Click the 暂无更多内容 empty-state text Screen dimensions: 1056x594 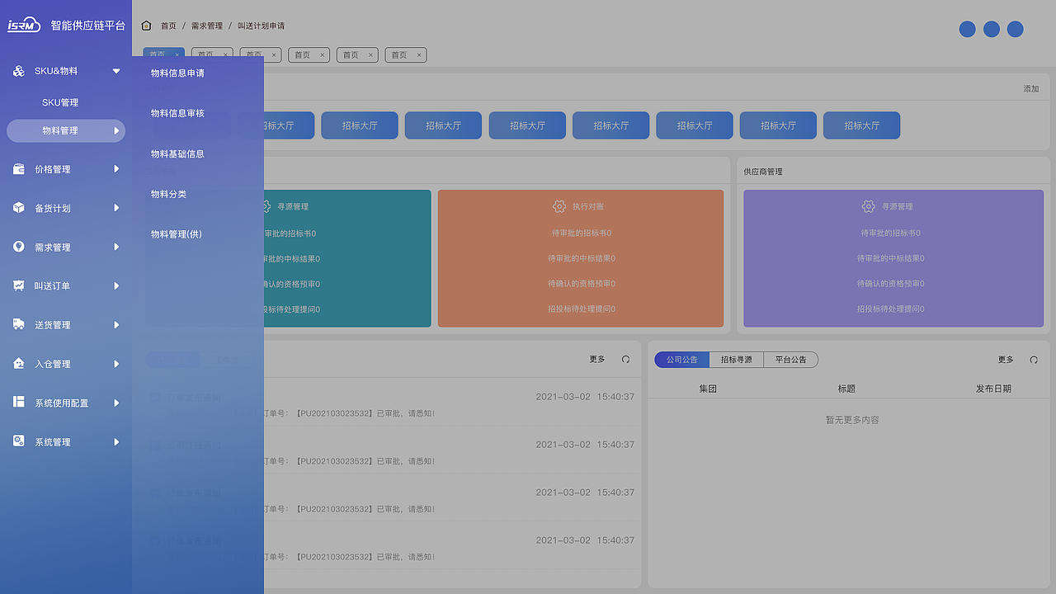click(852, 420)
